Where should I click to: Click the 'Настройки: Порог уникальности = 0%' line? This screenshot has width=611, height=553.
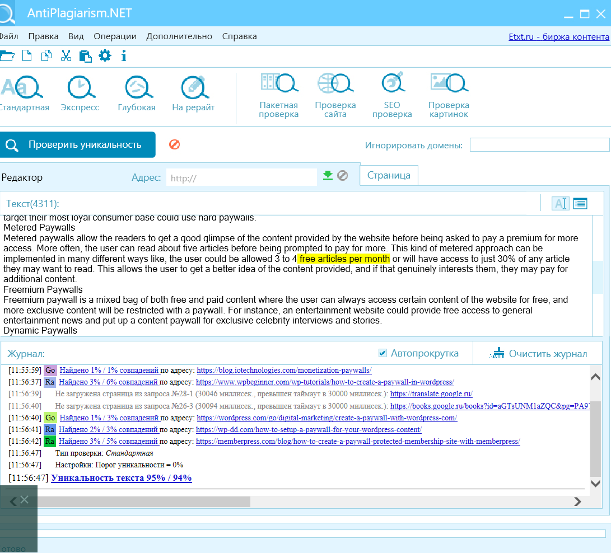(x=119, y=465)
